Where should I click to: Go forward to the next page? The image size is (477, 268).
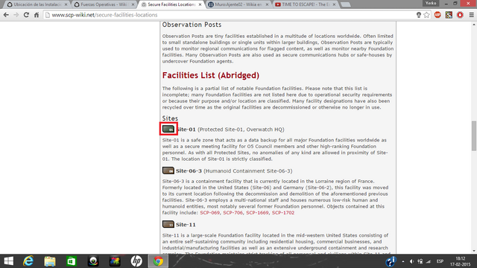(16, 15)
